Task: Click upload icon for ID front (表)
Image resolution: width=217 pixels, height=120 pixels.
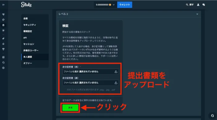Action: pyautogui.click(x=116, y=72)
